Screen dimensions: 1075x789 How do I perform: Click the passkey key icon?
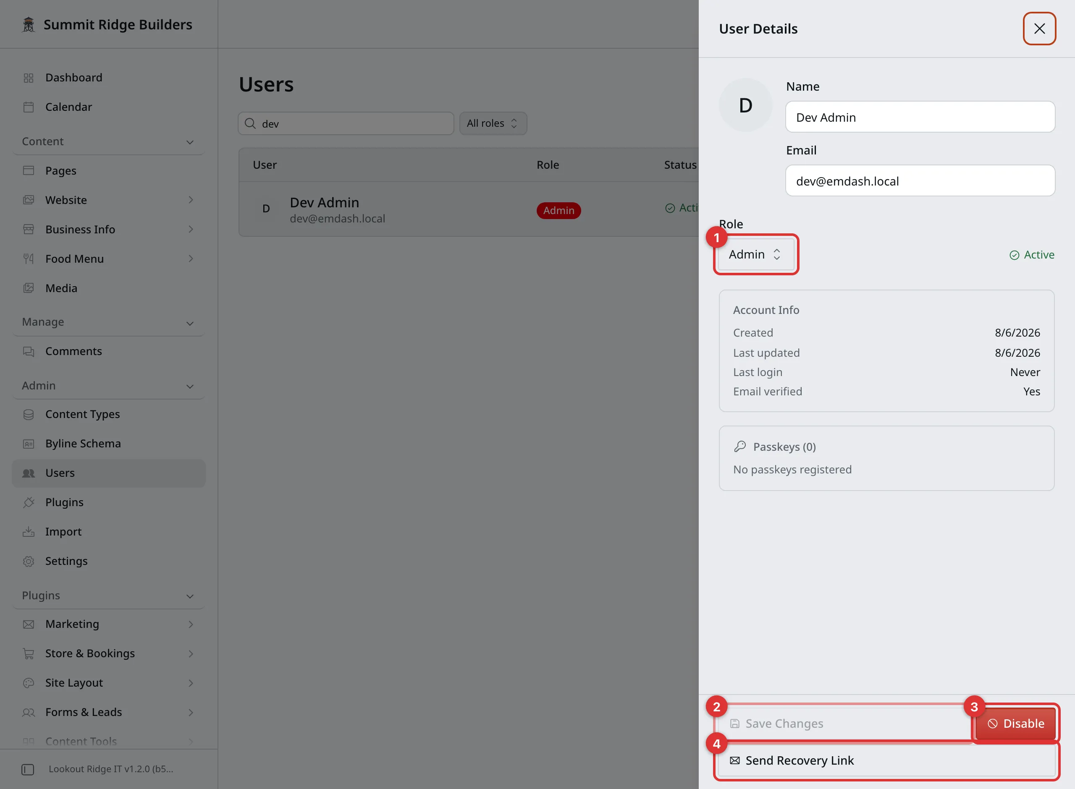point(739,447)
